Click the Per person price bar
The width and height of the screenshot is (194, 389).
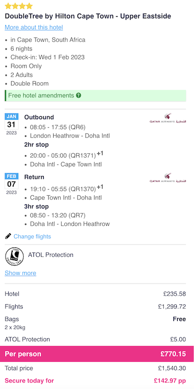(97, 354)
